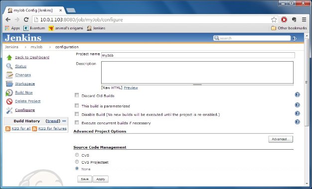This screenshot has width=312, height=189.
Task: Click the Jenkins search box
Action: click(x=252, y=38)
